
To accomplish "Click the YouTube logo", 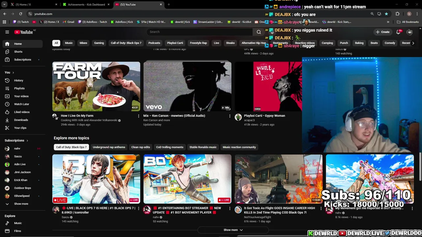I will 24,32.
